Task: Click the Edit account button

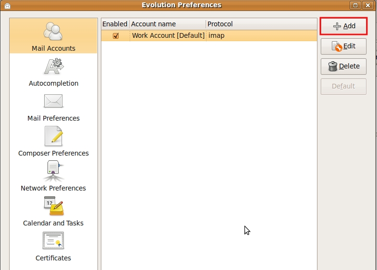Action: pos(343,46)
